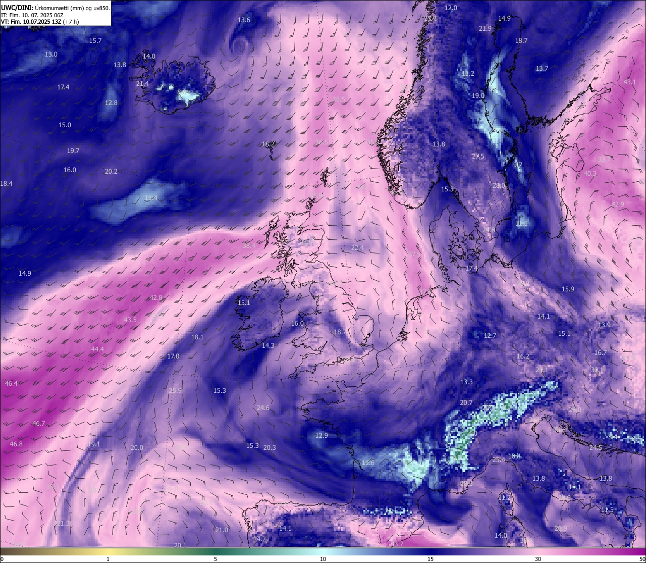The image size is (646, 563).
Task: Click the 'VT: Fim. 10.07.2025 13Z (+7 h)' line
Action: point(40,22)
